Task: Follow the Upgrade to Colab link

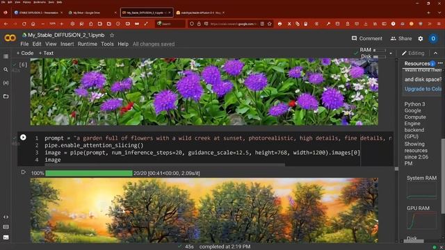Action: 423,89
